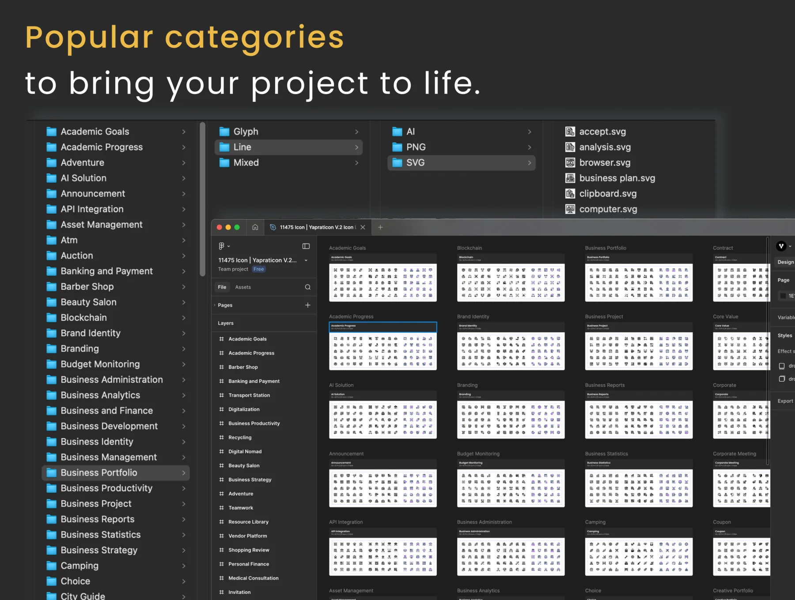
Task: Click the Finder first column scrollbar
Action: pos(202,199)
